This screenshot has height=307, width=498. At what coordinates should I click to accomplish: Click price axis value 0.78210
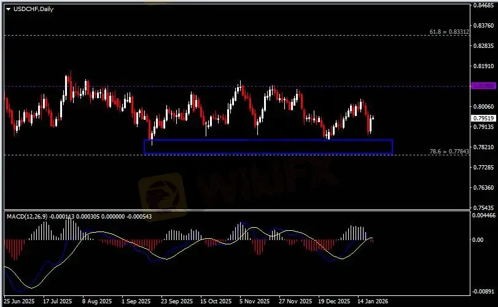click(483, 147)
